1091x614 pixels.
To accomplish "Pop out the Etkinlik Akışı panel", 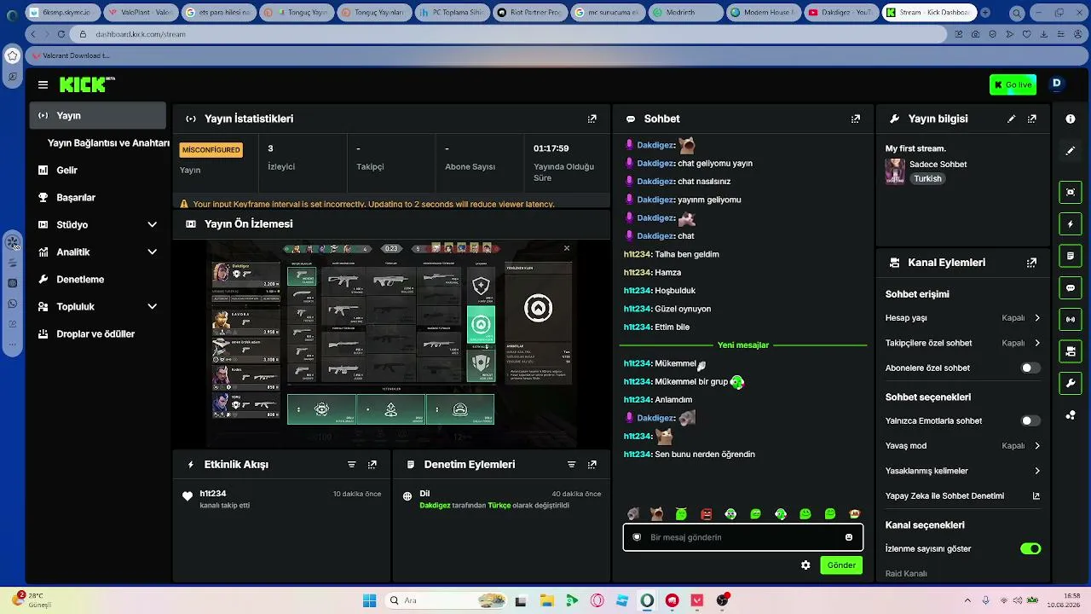I will [372, 465].
